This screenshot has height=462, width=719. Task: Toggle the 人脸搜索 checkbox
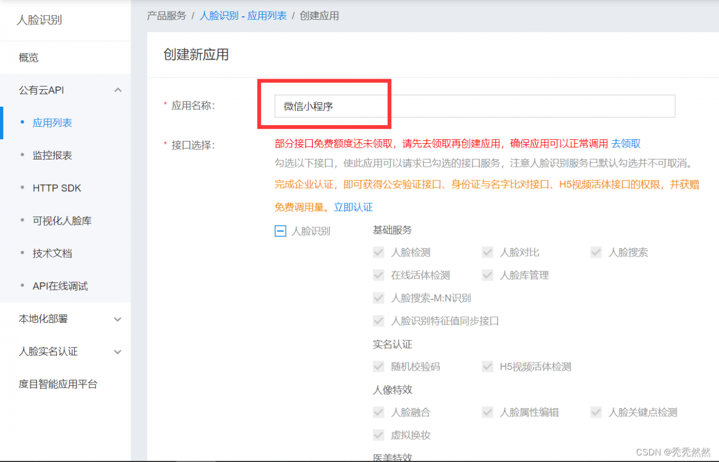[x=595, y=252]
